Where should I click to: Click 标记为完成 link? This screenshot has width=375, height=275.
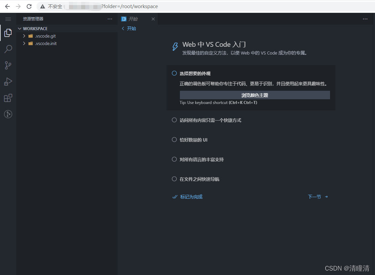coord(187,197)
